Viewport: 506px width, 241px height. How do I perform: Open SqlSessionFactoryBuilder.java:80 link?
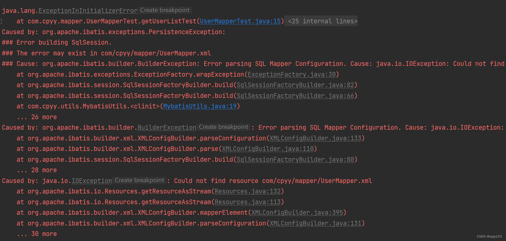[x=295, y=160]
